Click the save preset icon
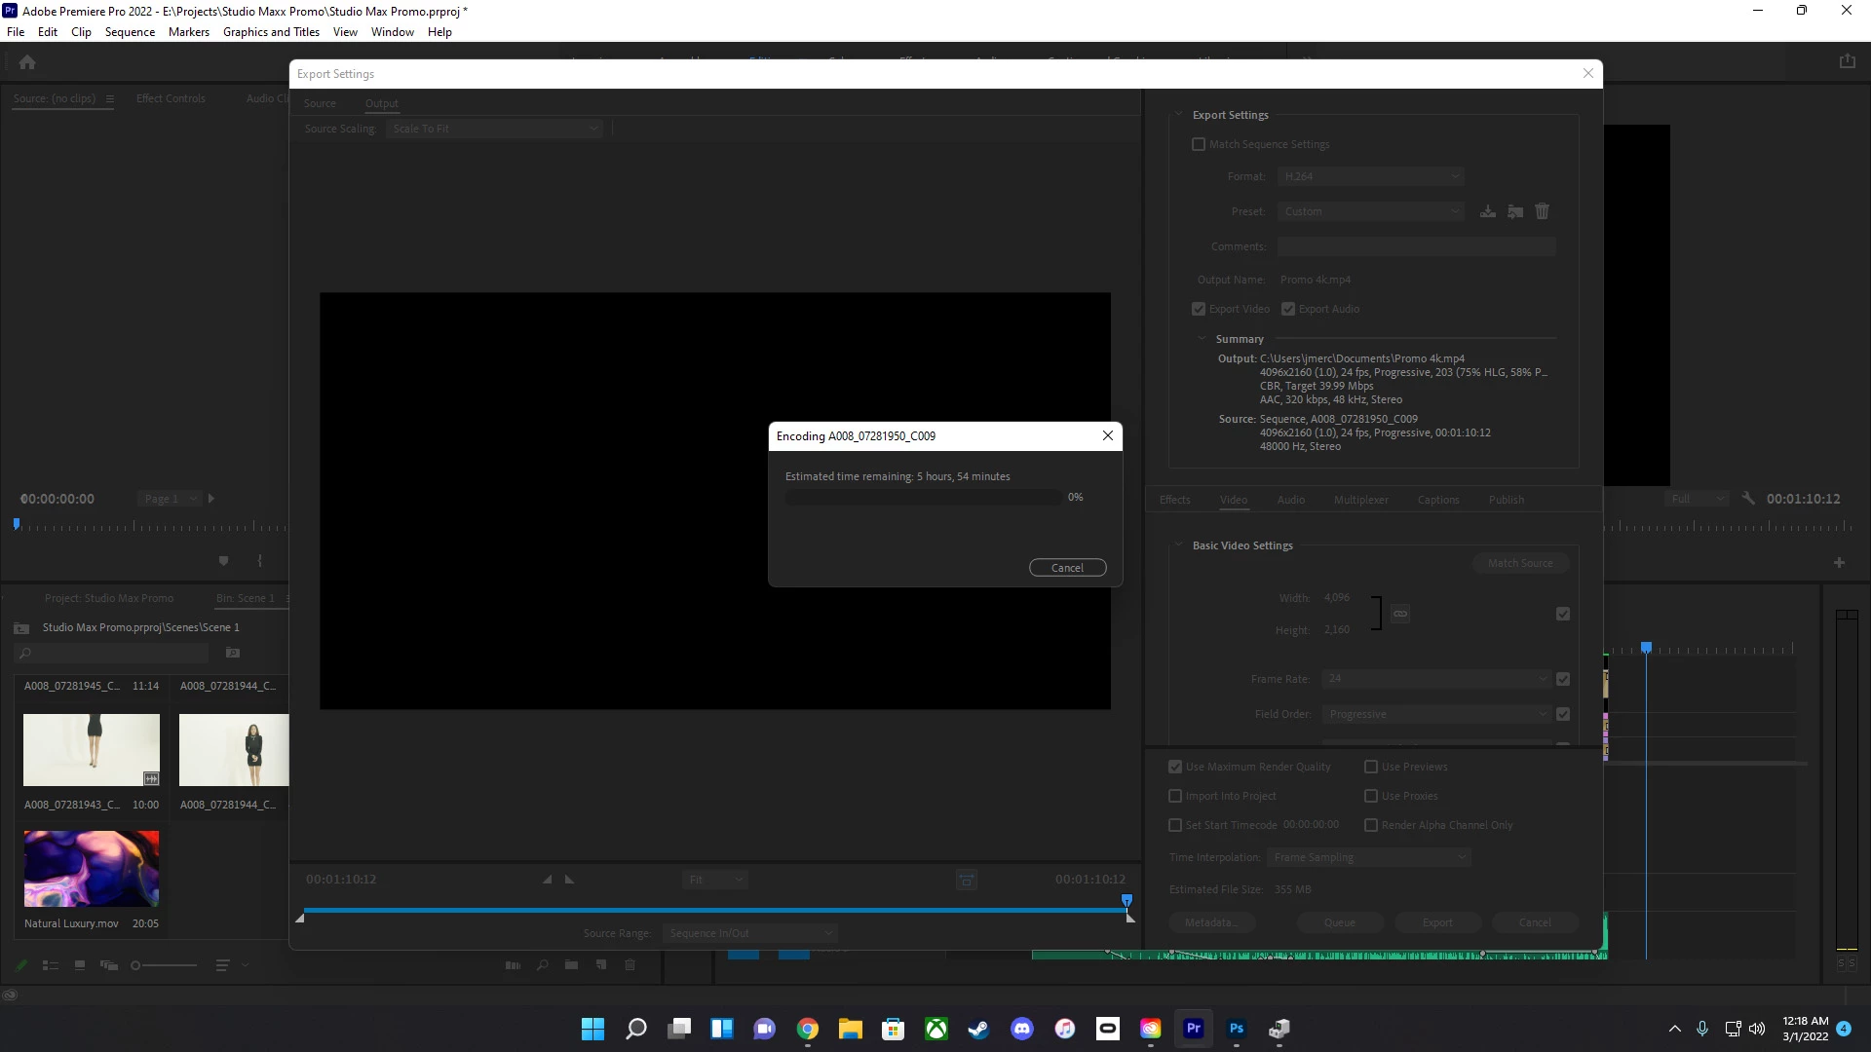Screen dimensions: 1871x1052 [1488, 211]
